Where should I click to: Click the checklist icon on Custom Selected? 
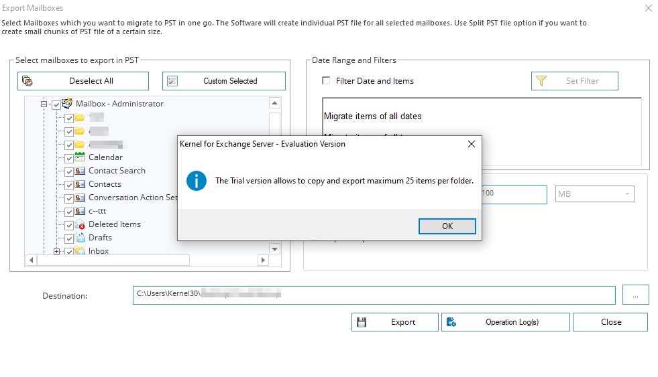172,81
